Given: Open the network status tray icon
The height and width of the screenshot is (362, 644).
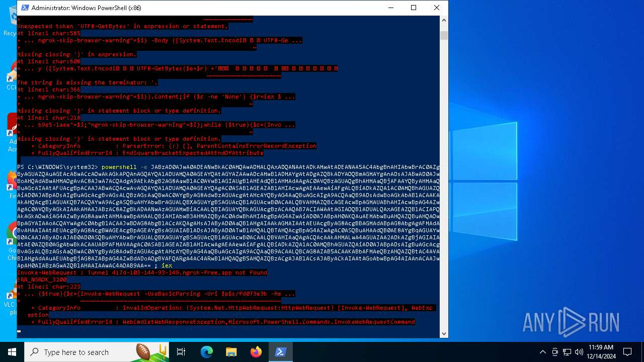Looking at the screenshot, I should 567,352.
